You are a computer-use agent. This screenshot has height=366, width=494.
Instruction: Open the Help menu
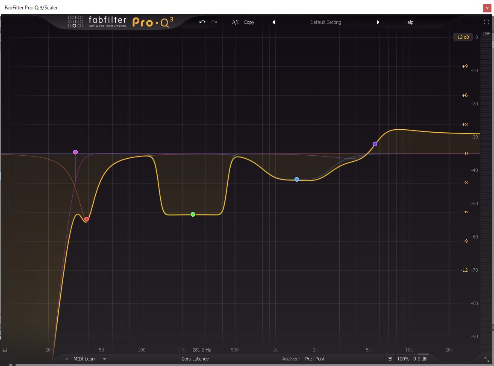coord(409,22)
